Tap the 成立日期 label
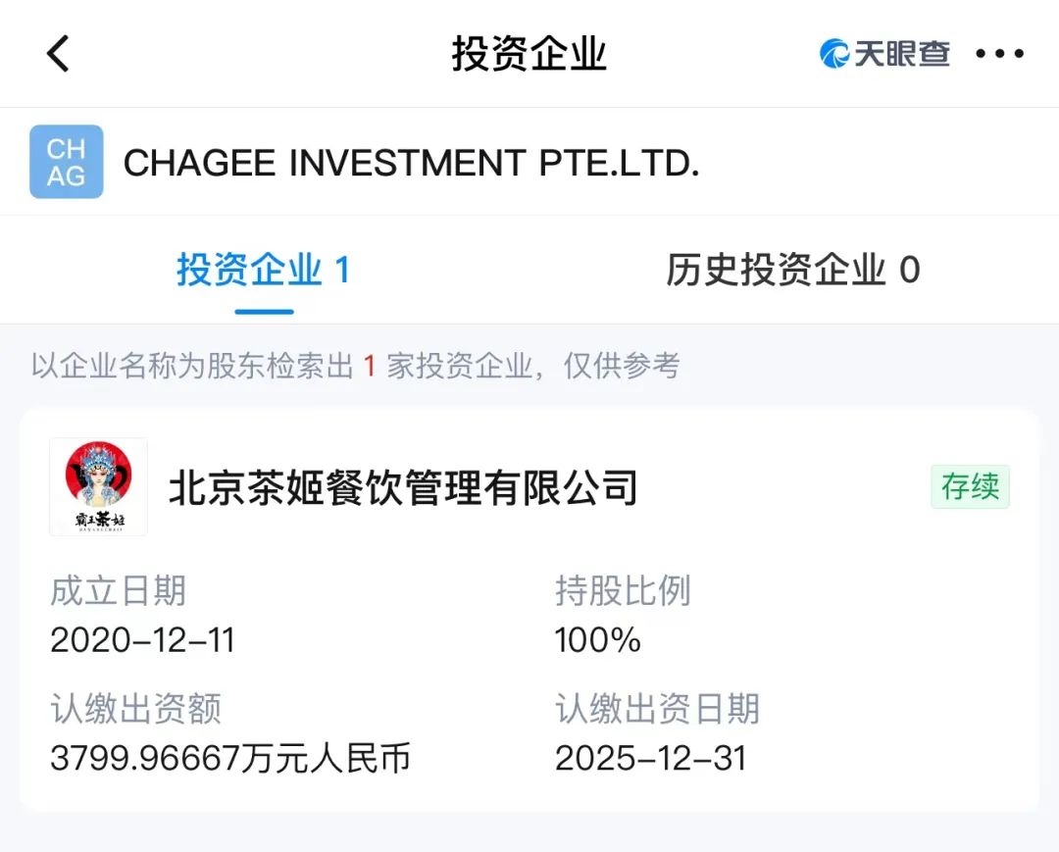The height and width of the screenshot is (852, 1059). [x=118, y=591]
